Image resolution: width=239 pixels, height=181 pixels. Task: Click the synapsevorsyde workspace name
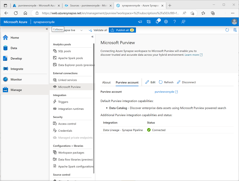(x=44, y=22)
